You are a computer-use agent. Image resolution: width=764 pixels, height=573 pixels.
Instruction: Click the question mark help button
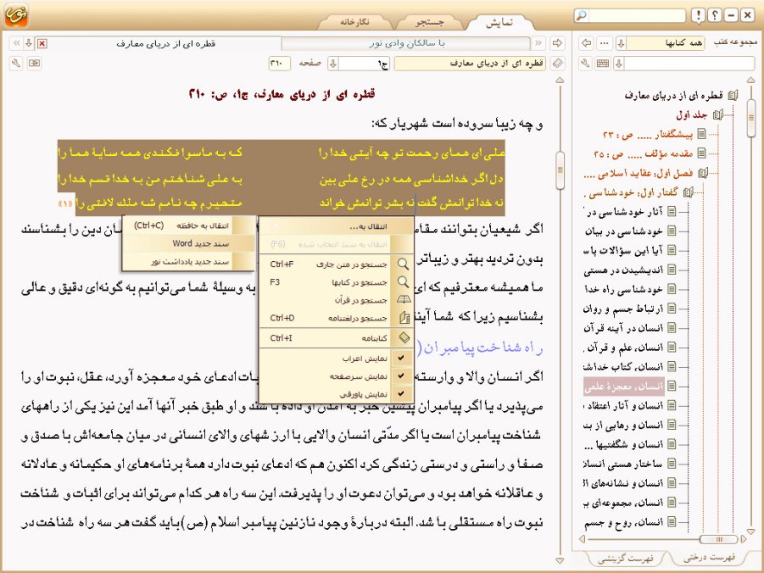[715, 15]
